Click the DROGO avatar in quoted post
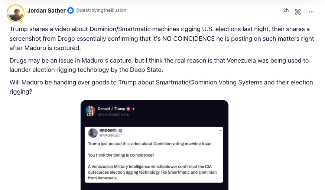This screenshot has width=325, height=190. click(x=93, y=133)
